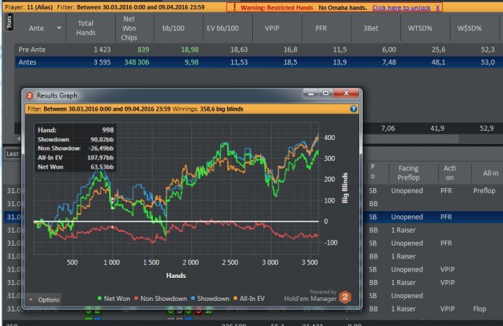Click the Net Won 63,53bb tooltip value

click(x=102, y=167)
